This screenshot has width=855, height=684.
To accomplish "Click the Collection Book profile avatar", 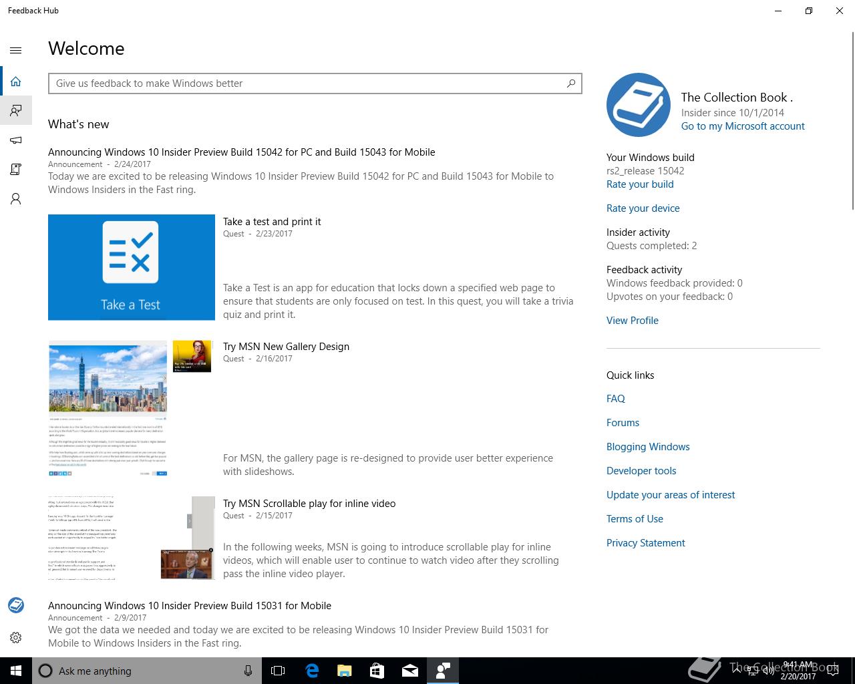I will click(x=639, y=105).
